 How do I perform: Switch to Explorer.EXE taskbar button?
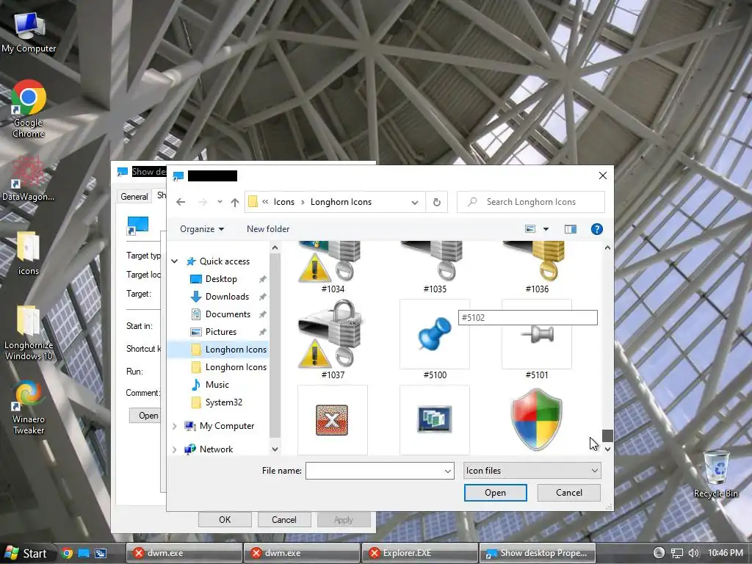pos(420,553)
